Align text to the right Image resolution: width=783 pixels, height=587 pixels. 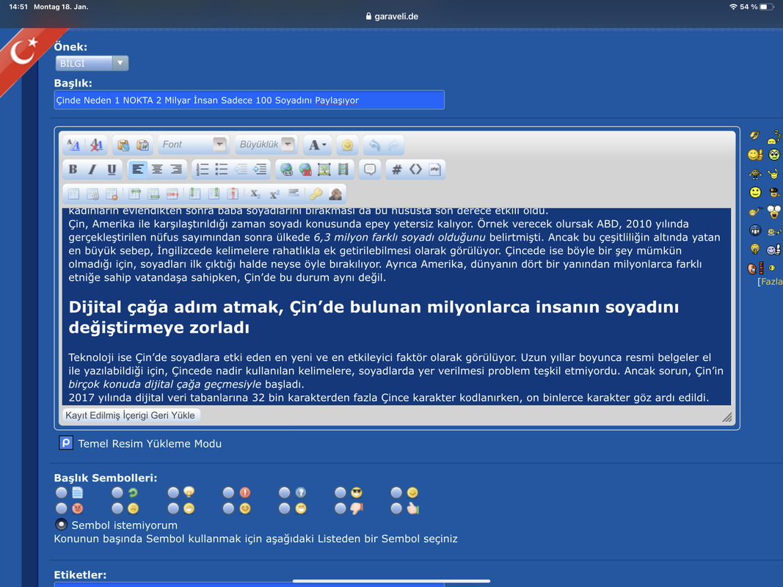point(176,169)
